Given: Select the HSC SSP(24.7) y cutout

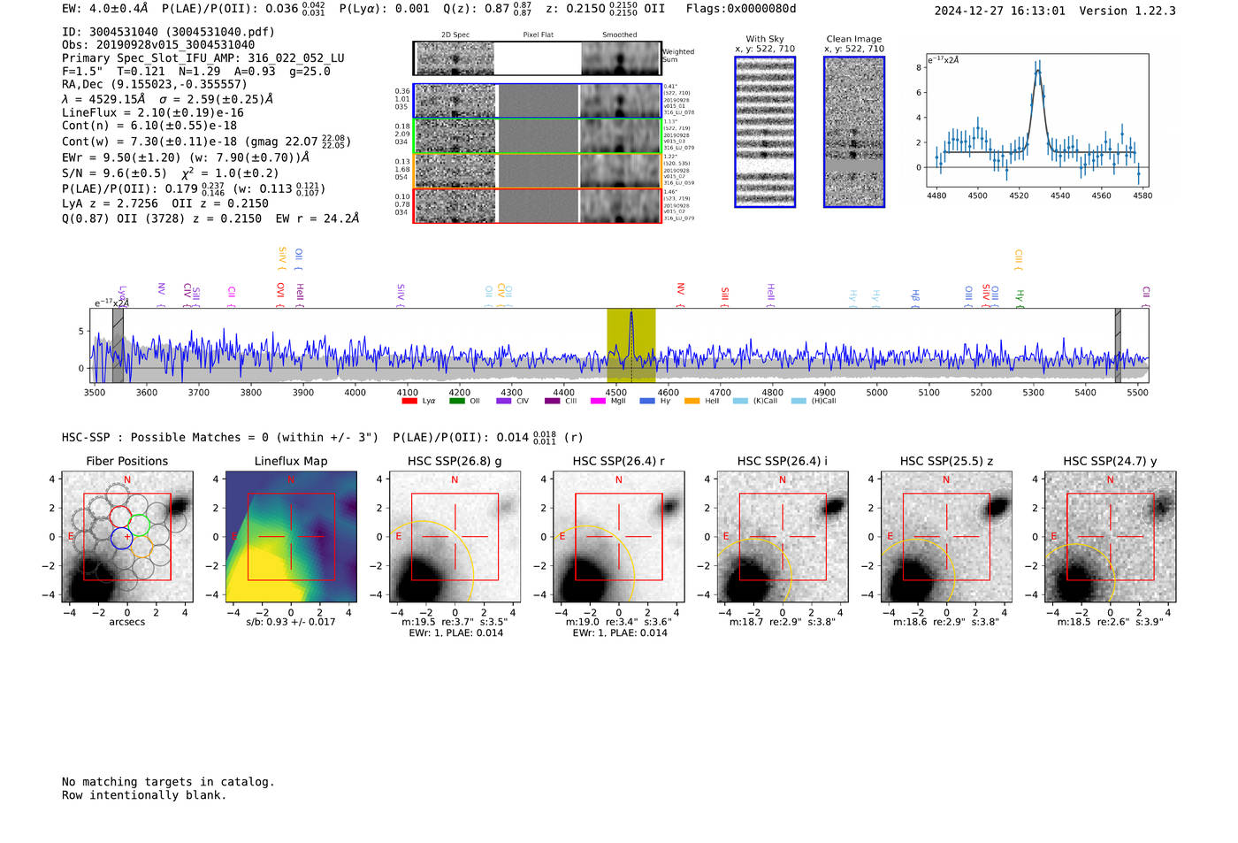Looking at the screenshot, I should 1111,537.
